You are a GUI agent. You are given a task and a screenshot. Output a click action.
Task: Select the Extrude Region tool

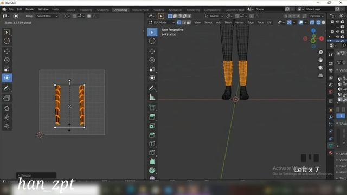(x=152, y=117)
